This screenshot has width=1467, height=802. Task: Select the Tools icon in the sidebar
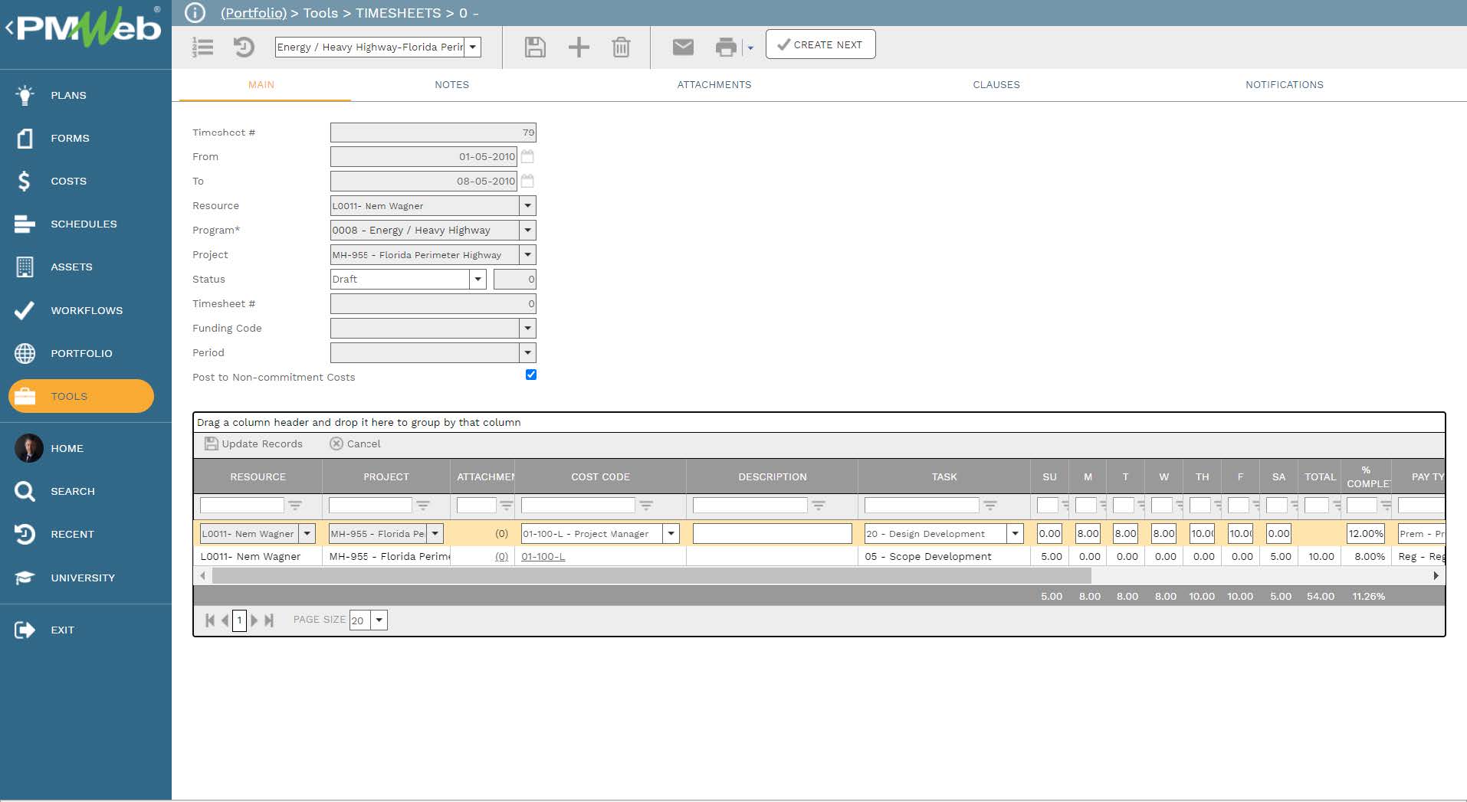click(x=27, y=396)
